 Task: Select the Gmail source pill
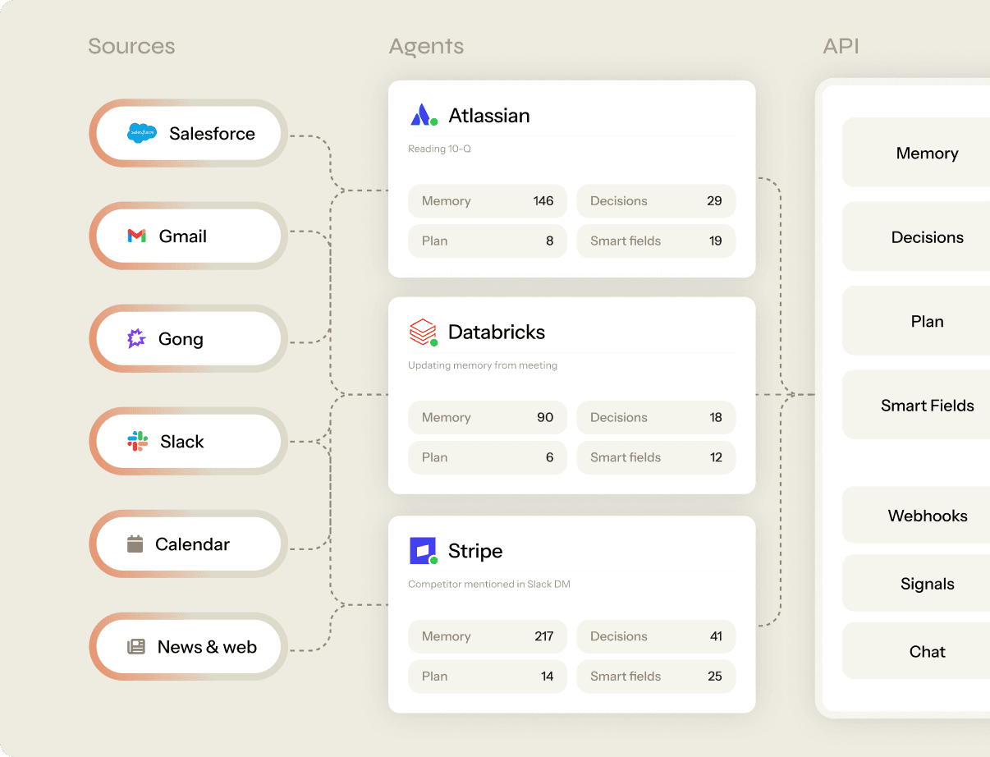pos(188,236)
